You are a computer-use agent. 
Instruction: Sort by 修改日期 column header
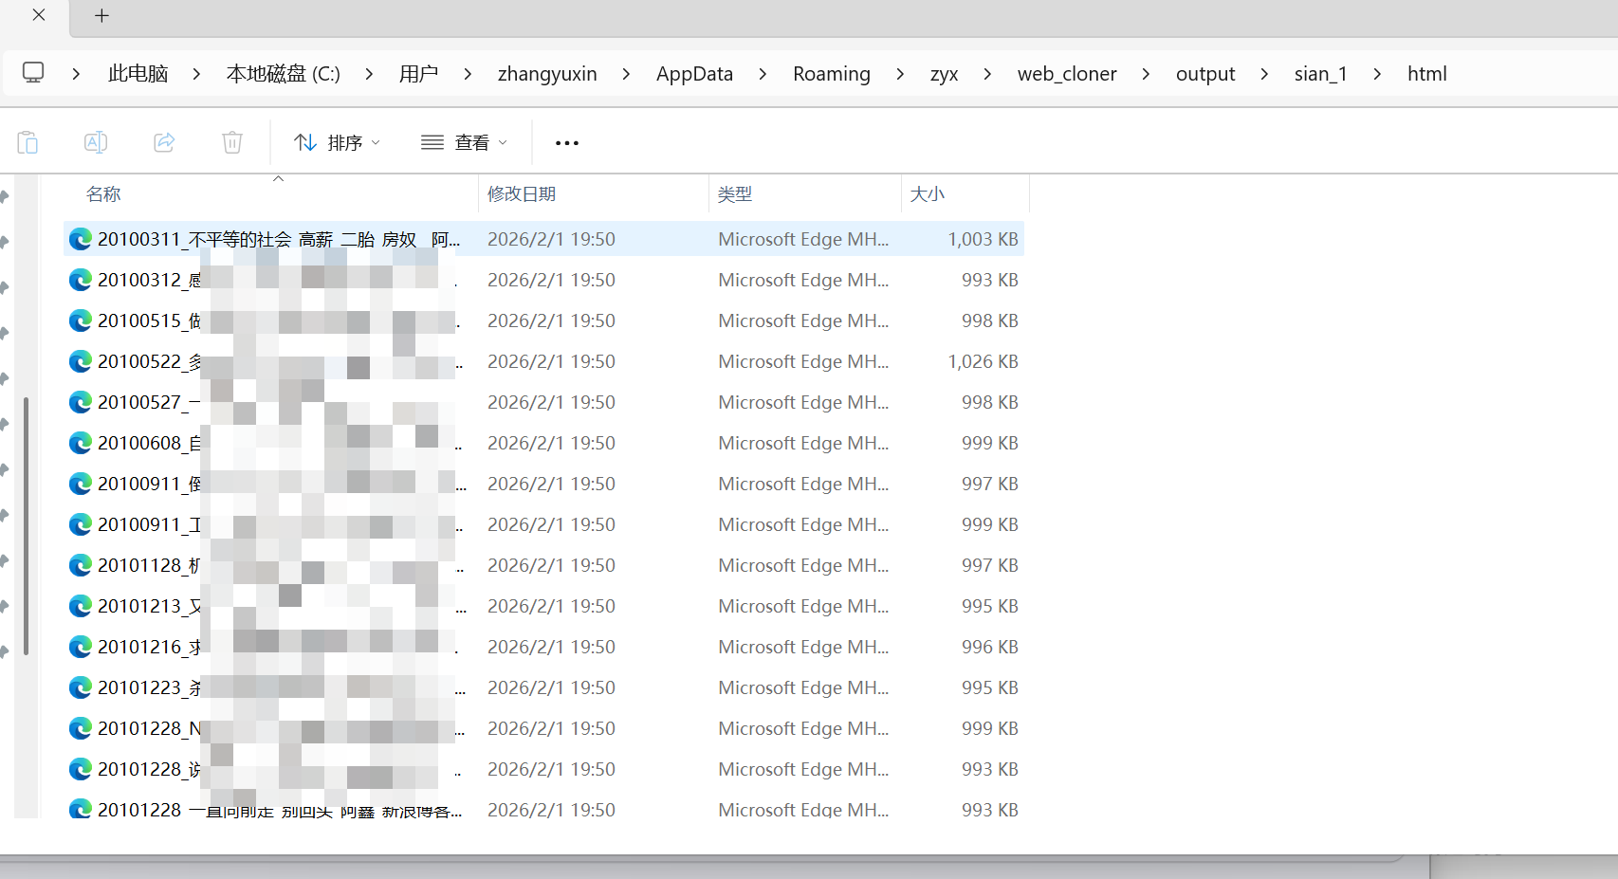coord(522,194)
